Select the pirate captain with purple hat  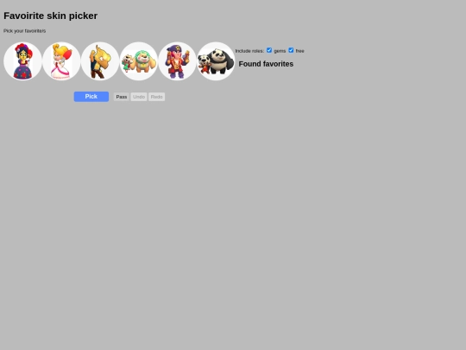pyautogui.click(x=177, y=61)
